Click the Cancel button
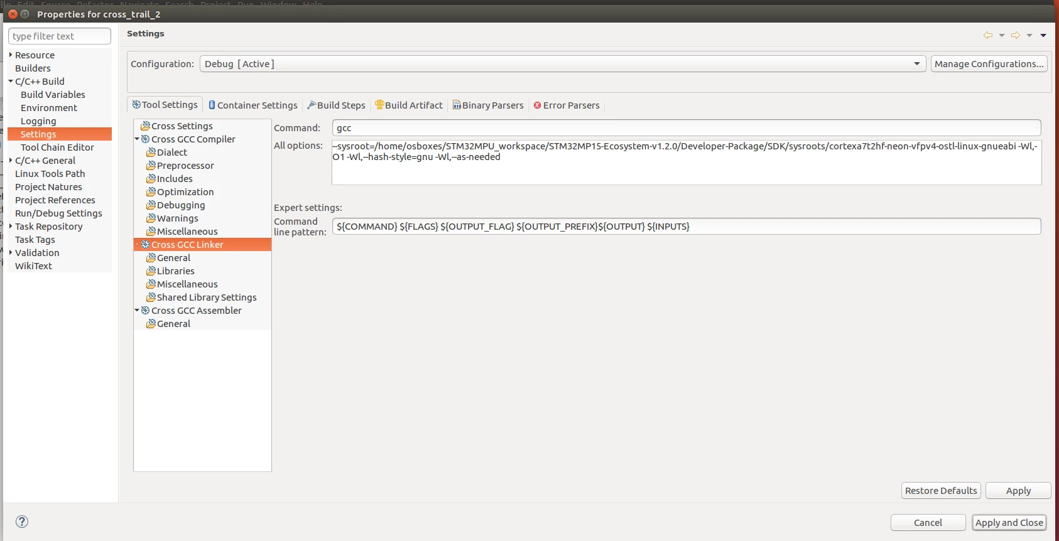This screenshot has height=541, width=1059. [x=928, y=523]
